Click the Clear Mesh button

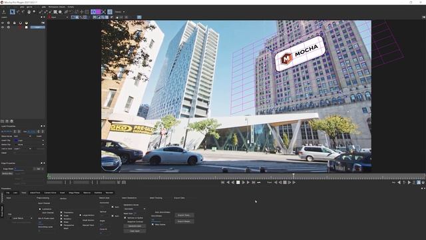134,231
